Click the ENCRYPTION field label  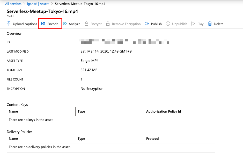(x=16, y=89)
